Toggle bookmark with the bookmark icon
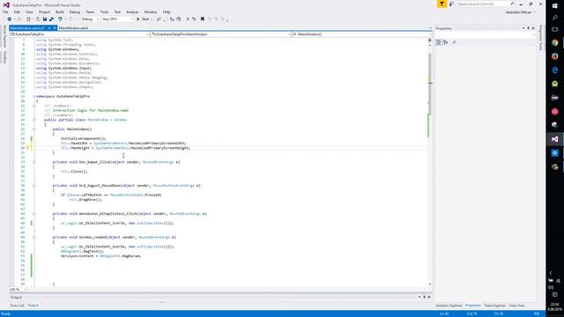564x317 pixels. pos(203,19)
